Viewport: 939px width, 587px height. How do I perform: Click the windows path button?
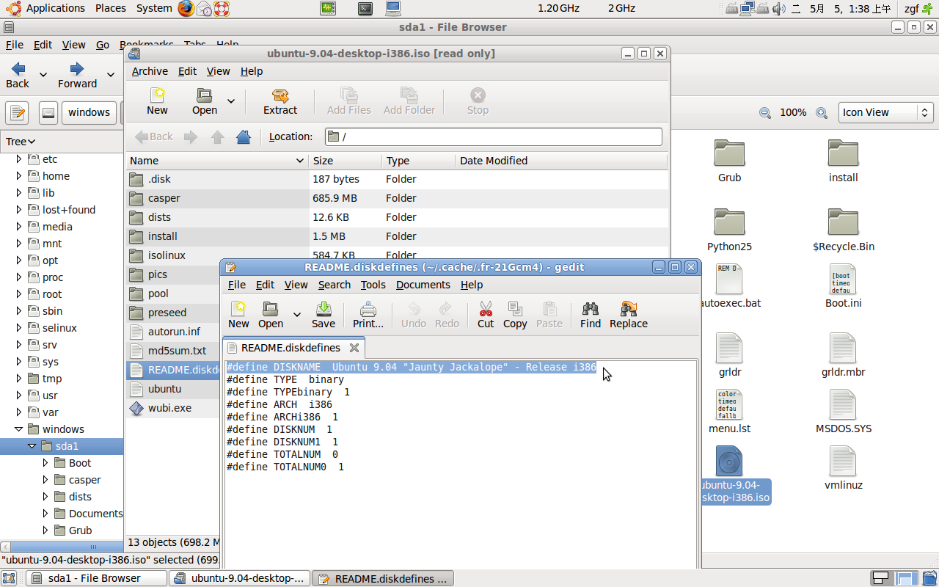tap(89, 113)
